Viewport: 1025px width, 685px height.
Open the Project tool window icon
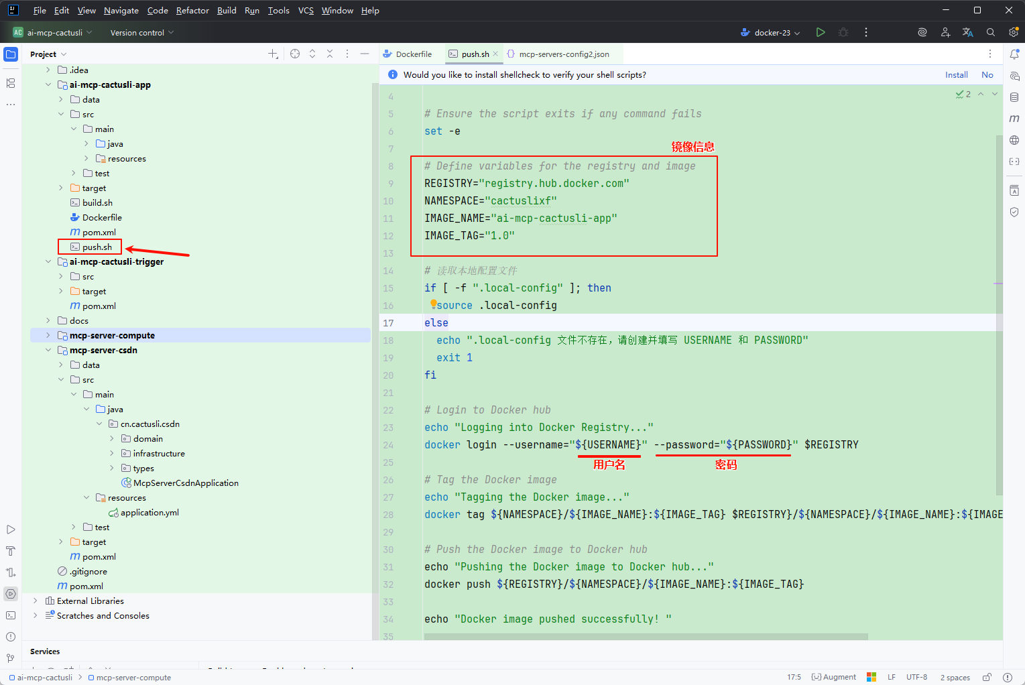11,54
